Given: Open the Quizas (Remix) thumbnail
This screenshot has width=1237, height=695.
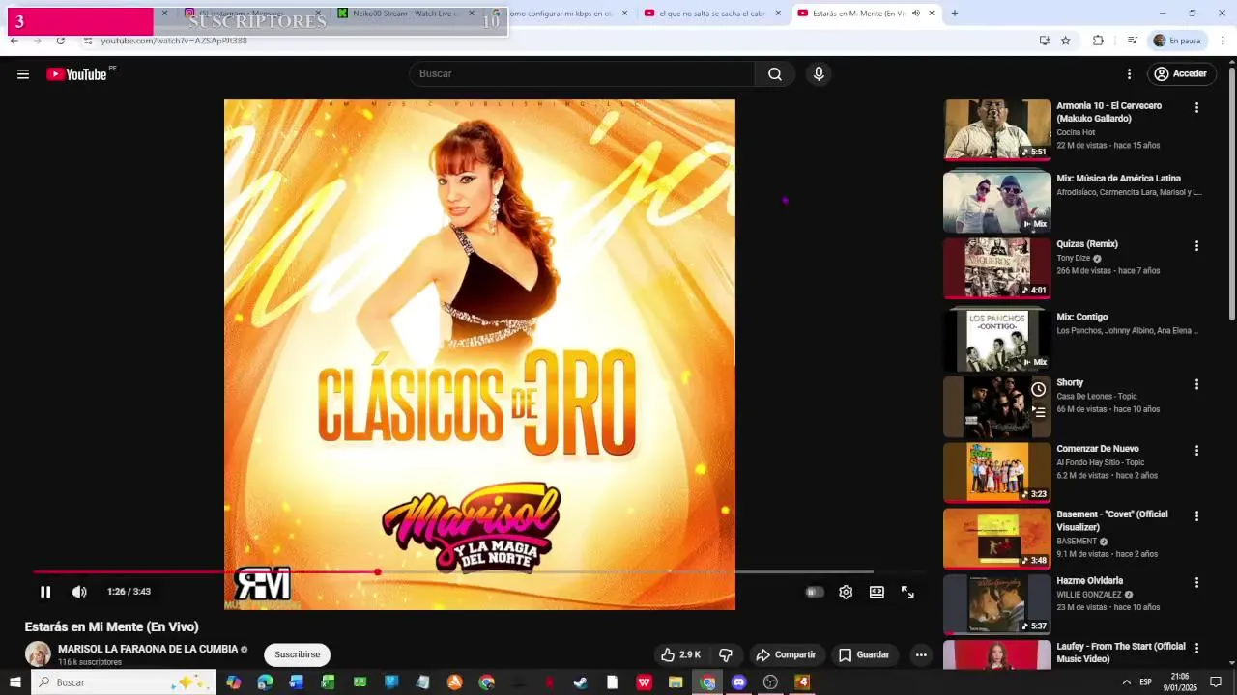Looking at the screenshot, I should (997, 267).
